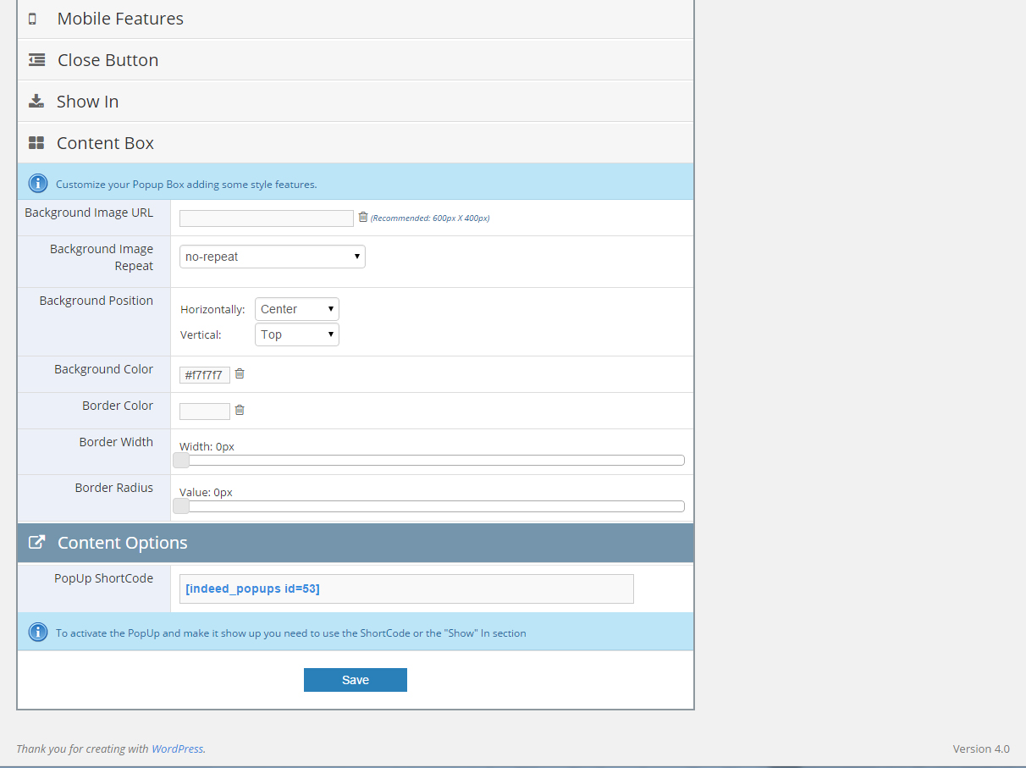Open the WordPress footer link
1026x768 pixels.
tap(177, 749)
